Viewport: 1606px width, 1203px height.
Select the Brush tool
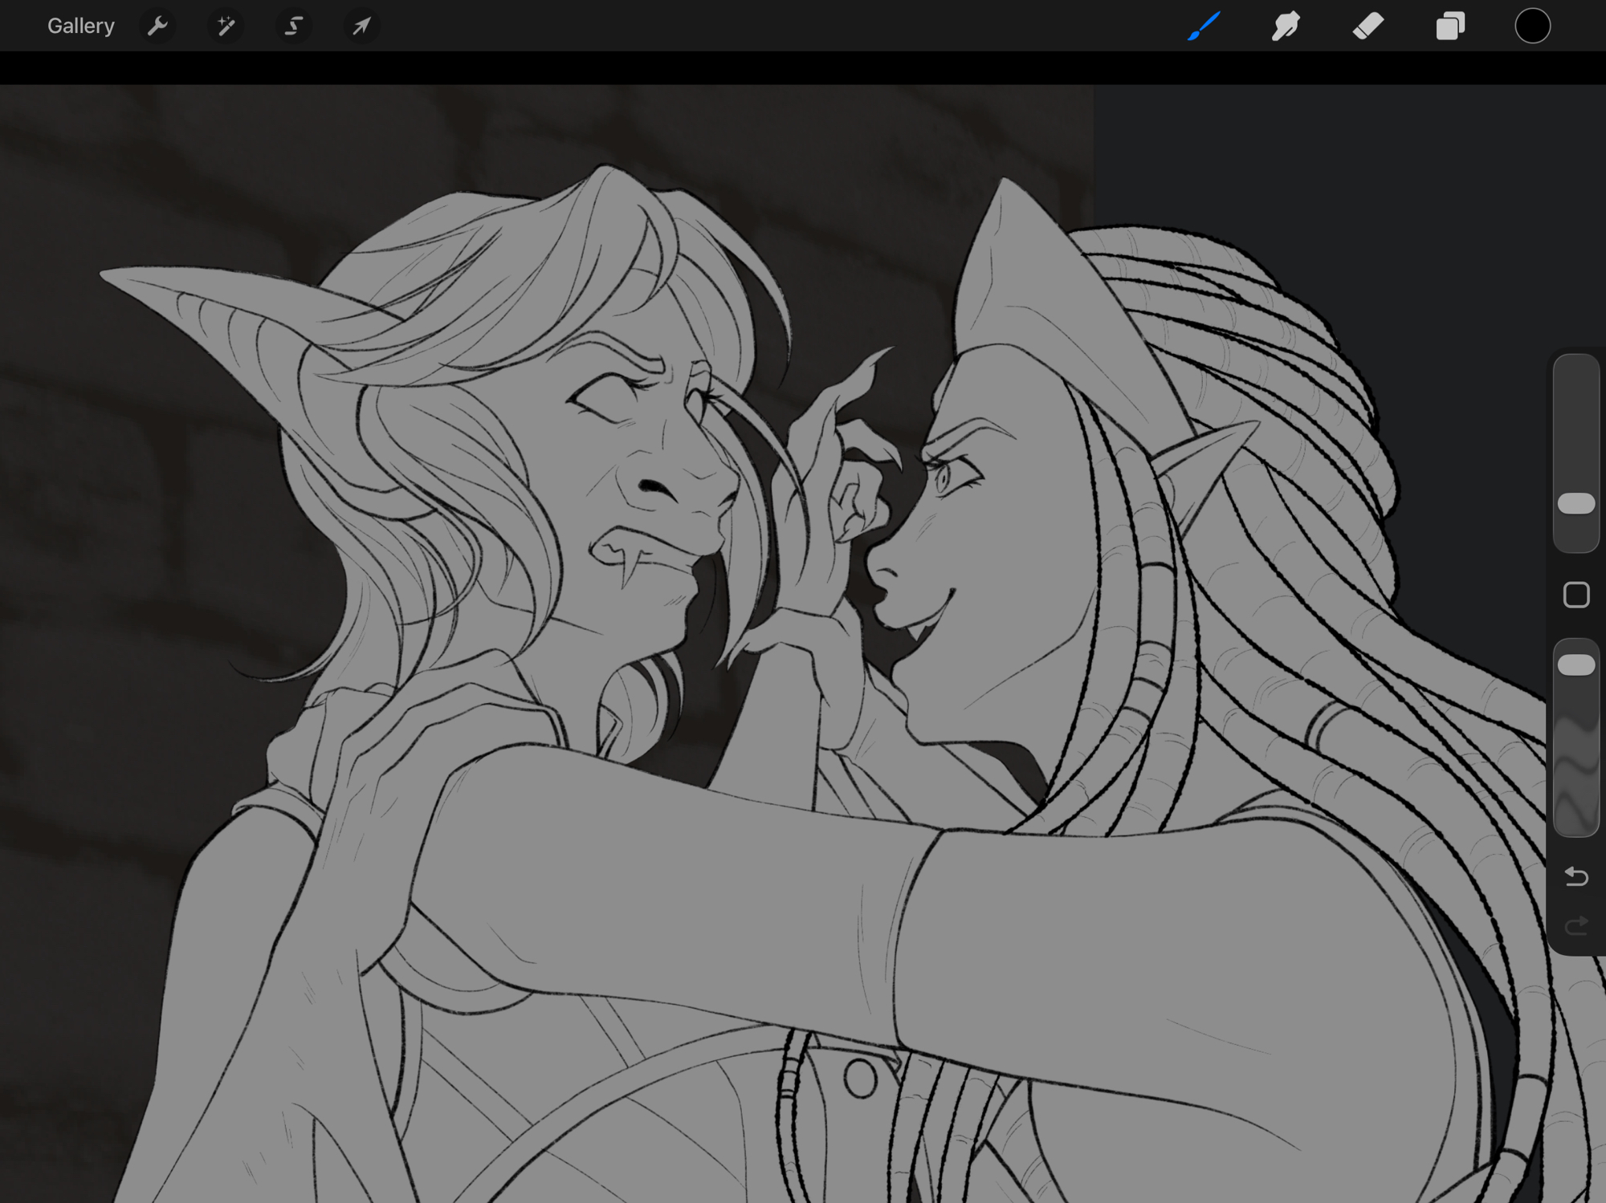pyautogui.click(x=1204, y=26)
